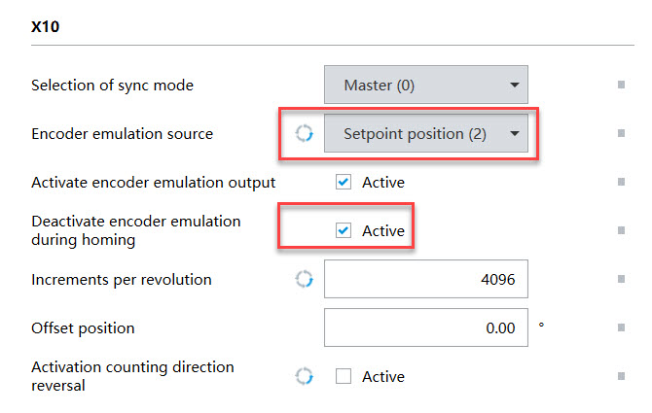
Task: Click gray square marker in counting direction reversal row
Action: (621, 376)
